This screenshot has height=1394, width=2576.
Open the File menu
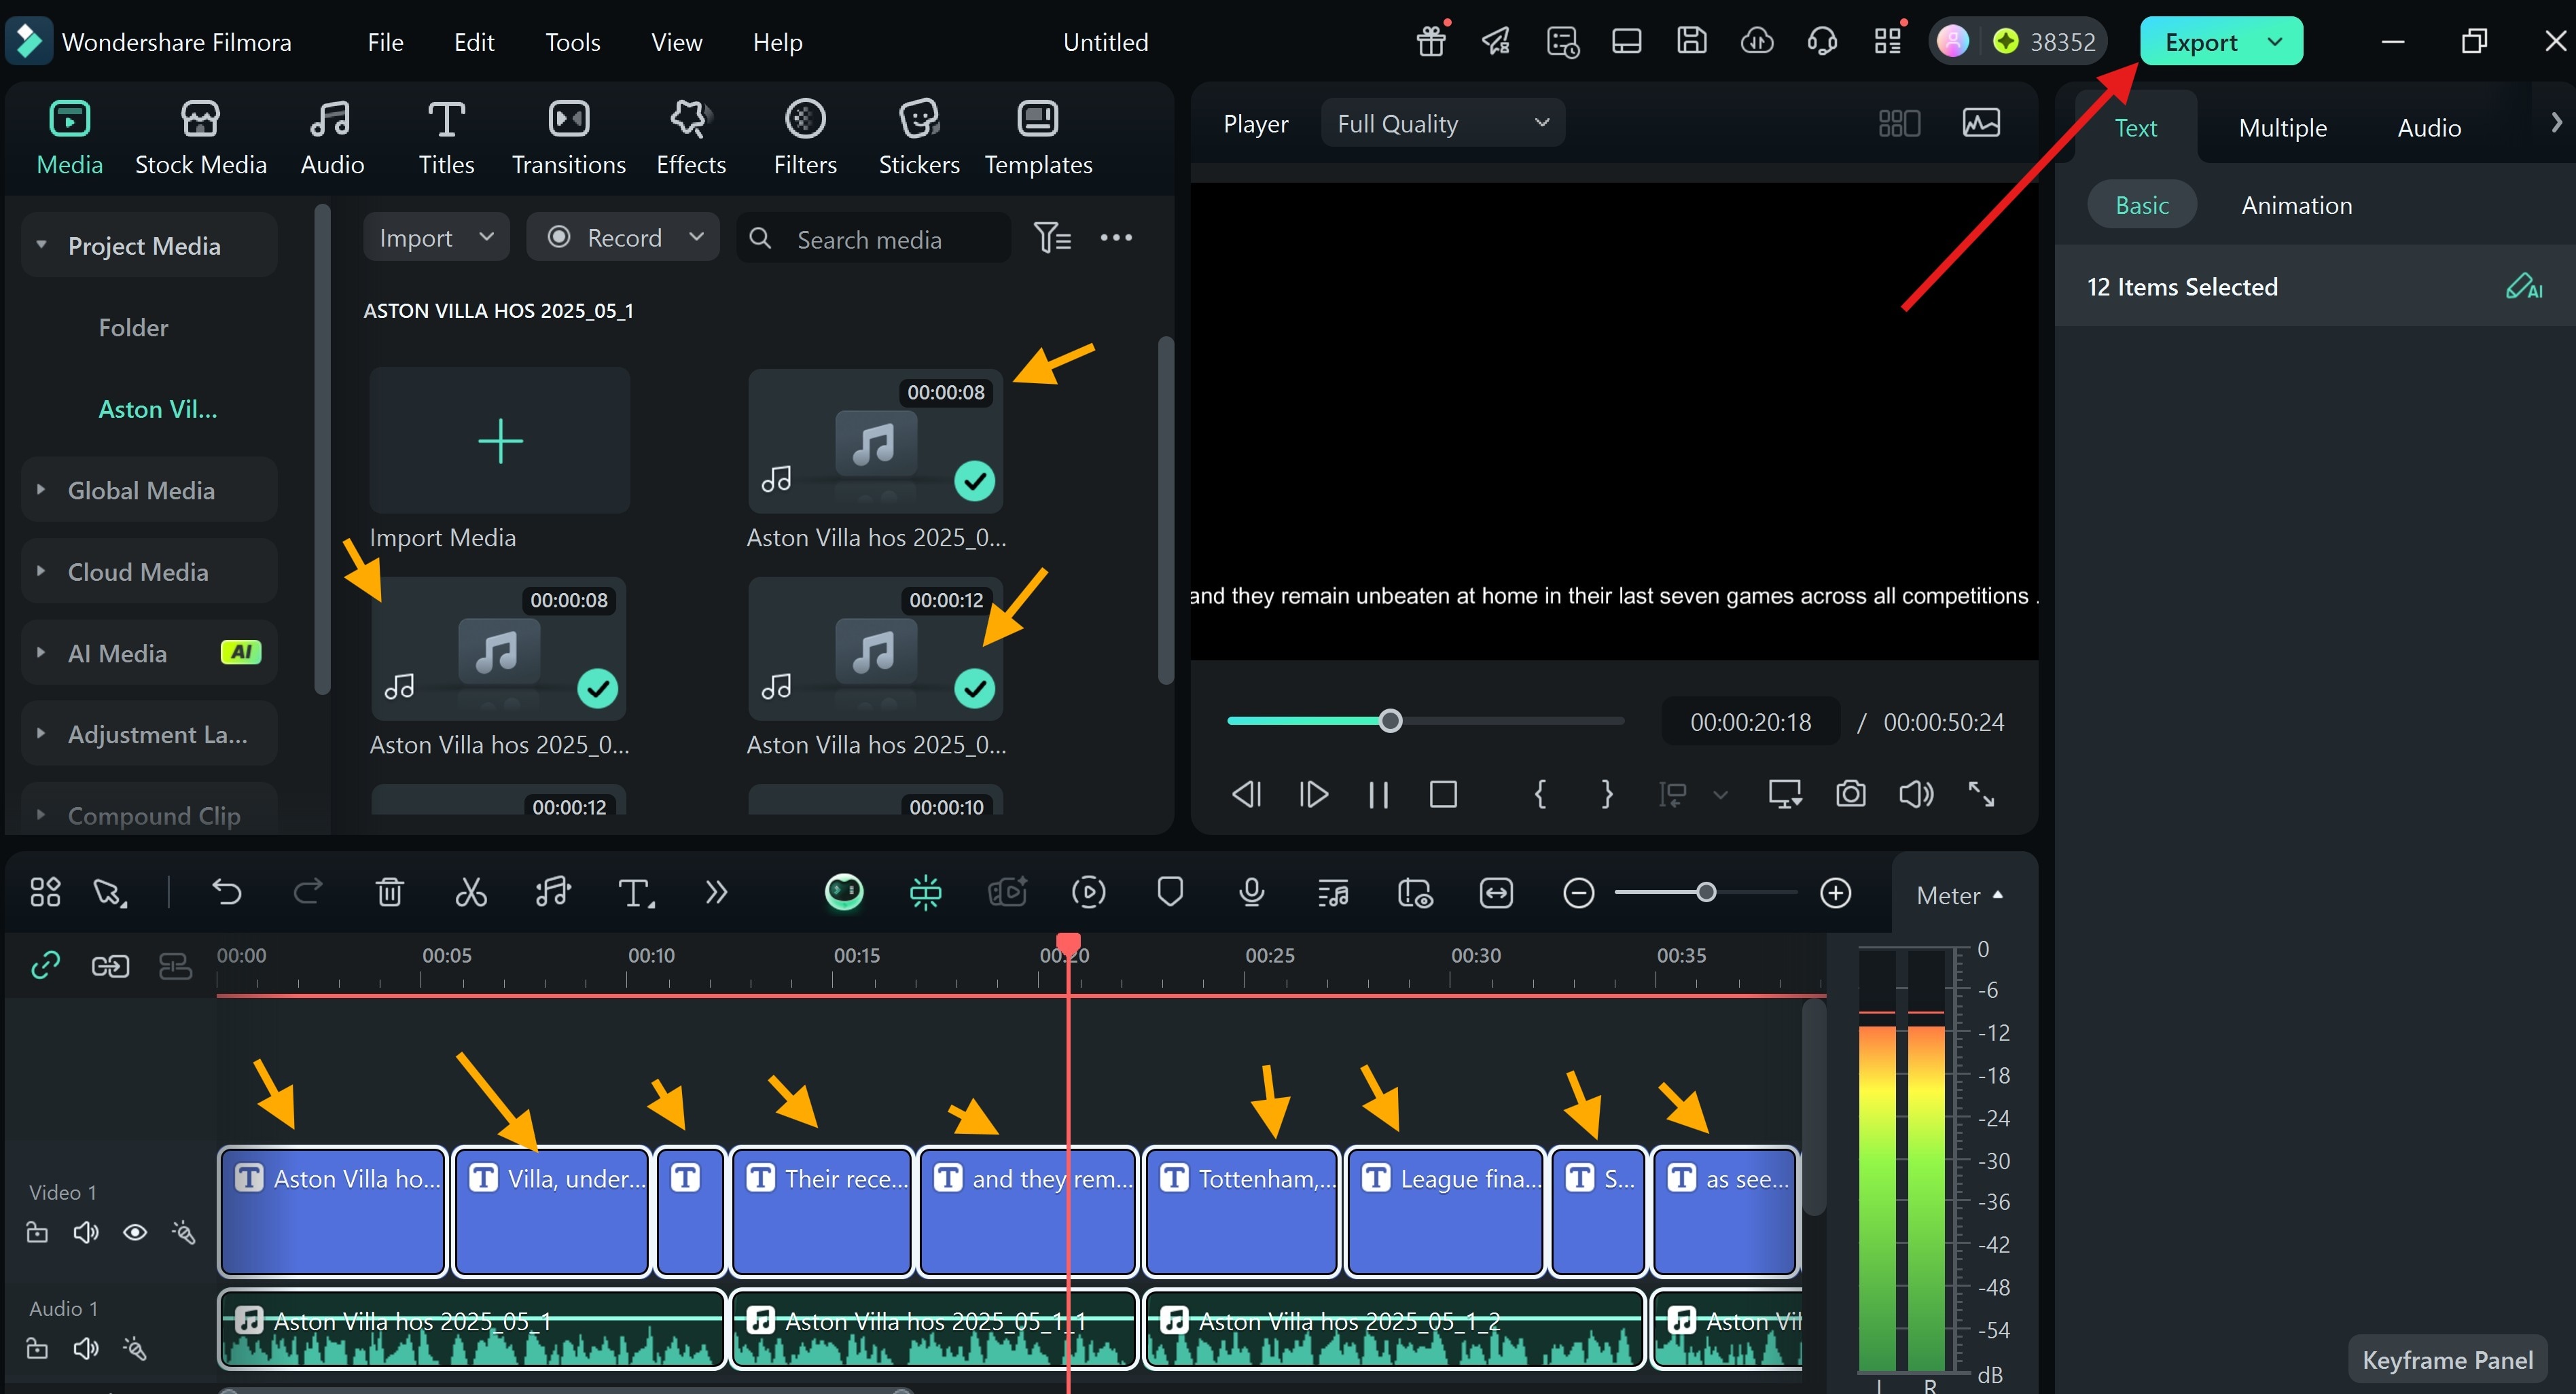click(x=385, y=42)
